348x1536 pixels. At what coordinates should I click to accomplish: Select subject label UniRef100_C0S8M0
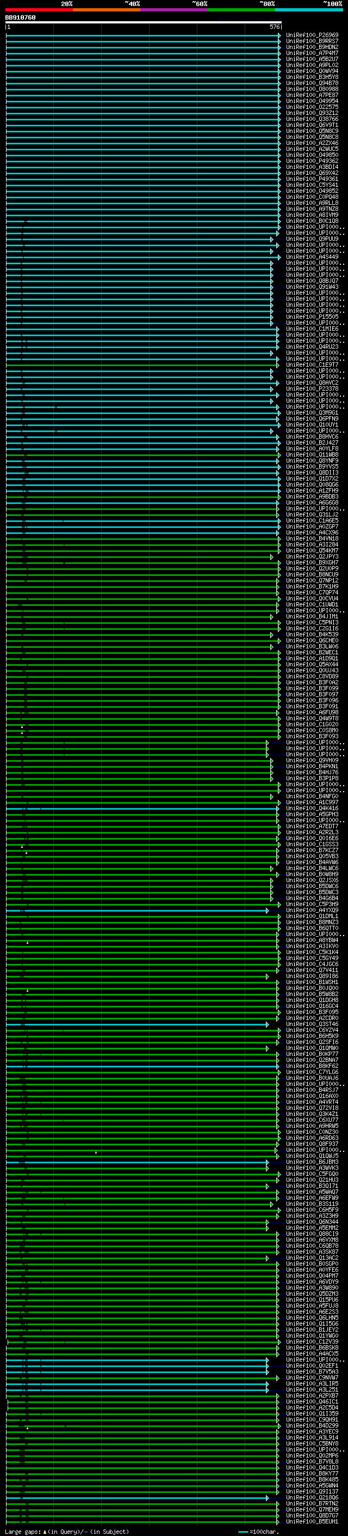(312, 731)
